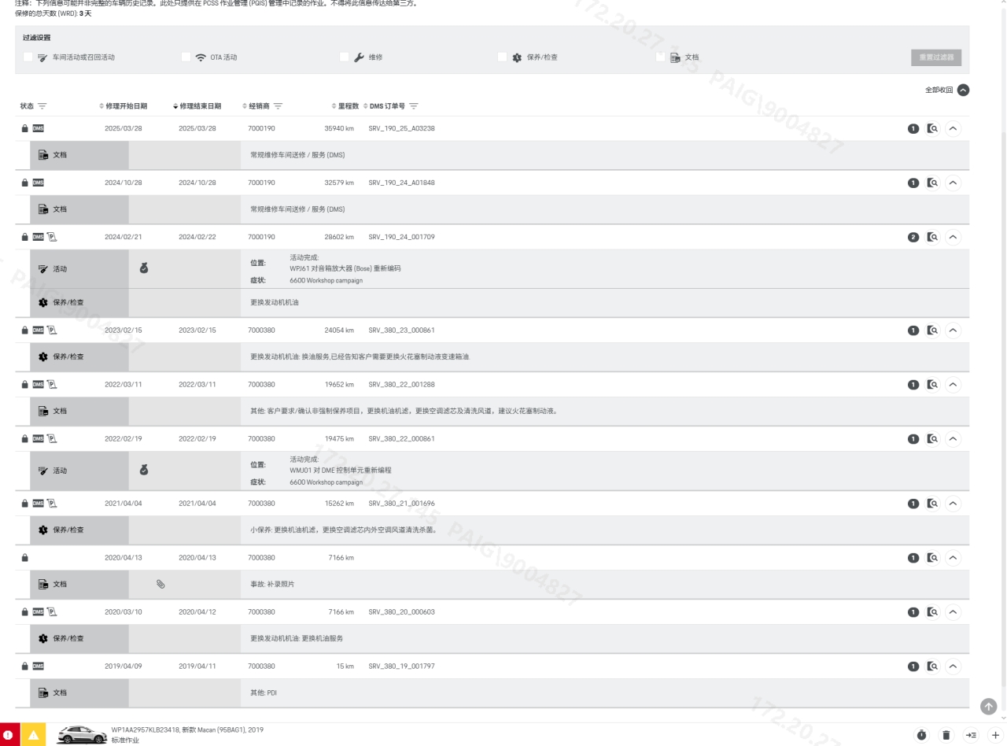
Task: Open details icon for order SRV_190_25_A03238
Action: click(933, 127)
